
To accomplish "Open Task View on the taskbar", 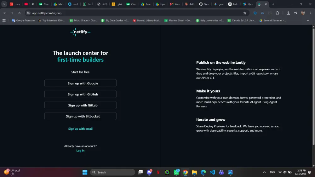I will click(x=140, y=172).
